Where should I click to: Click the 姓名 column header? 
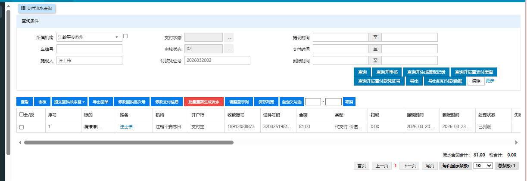(x=134, y=115)
